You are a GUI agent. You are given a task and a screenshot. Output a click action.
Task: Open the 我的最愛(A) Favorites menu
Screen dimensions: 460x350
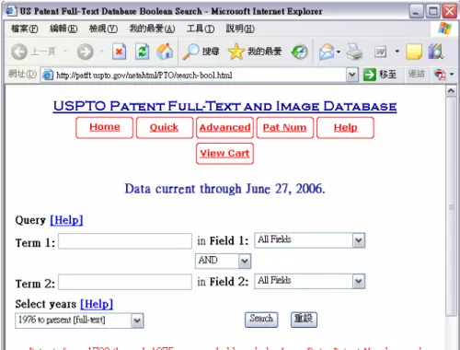(x=152, y=29)
